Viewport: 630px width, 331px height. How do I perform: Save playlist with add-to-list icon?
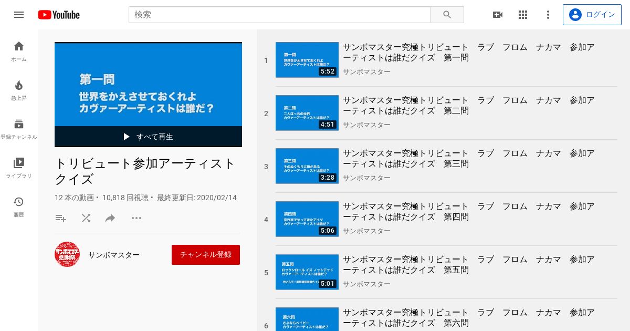click(61, 218)
